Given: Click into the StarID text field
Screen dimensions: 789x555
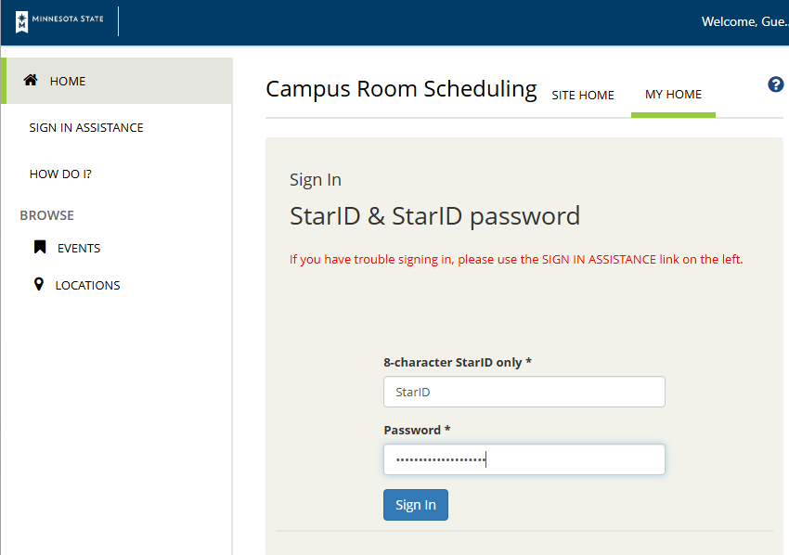Looking at the screenshot, I should pyautogui.click(x=524, y=392).
